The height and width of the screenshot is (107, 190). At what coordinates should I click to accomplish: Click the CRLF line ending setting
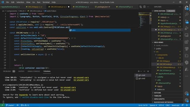(x=167, y=105)
